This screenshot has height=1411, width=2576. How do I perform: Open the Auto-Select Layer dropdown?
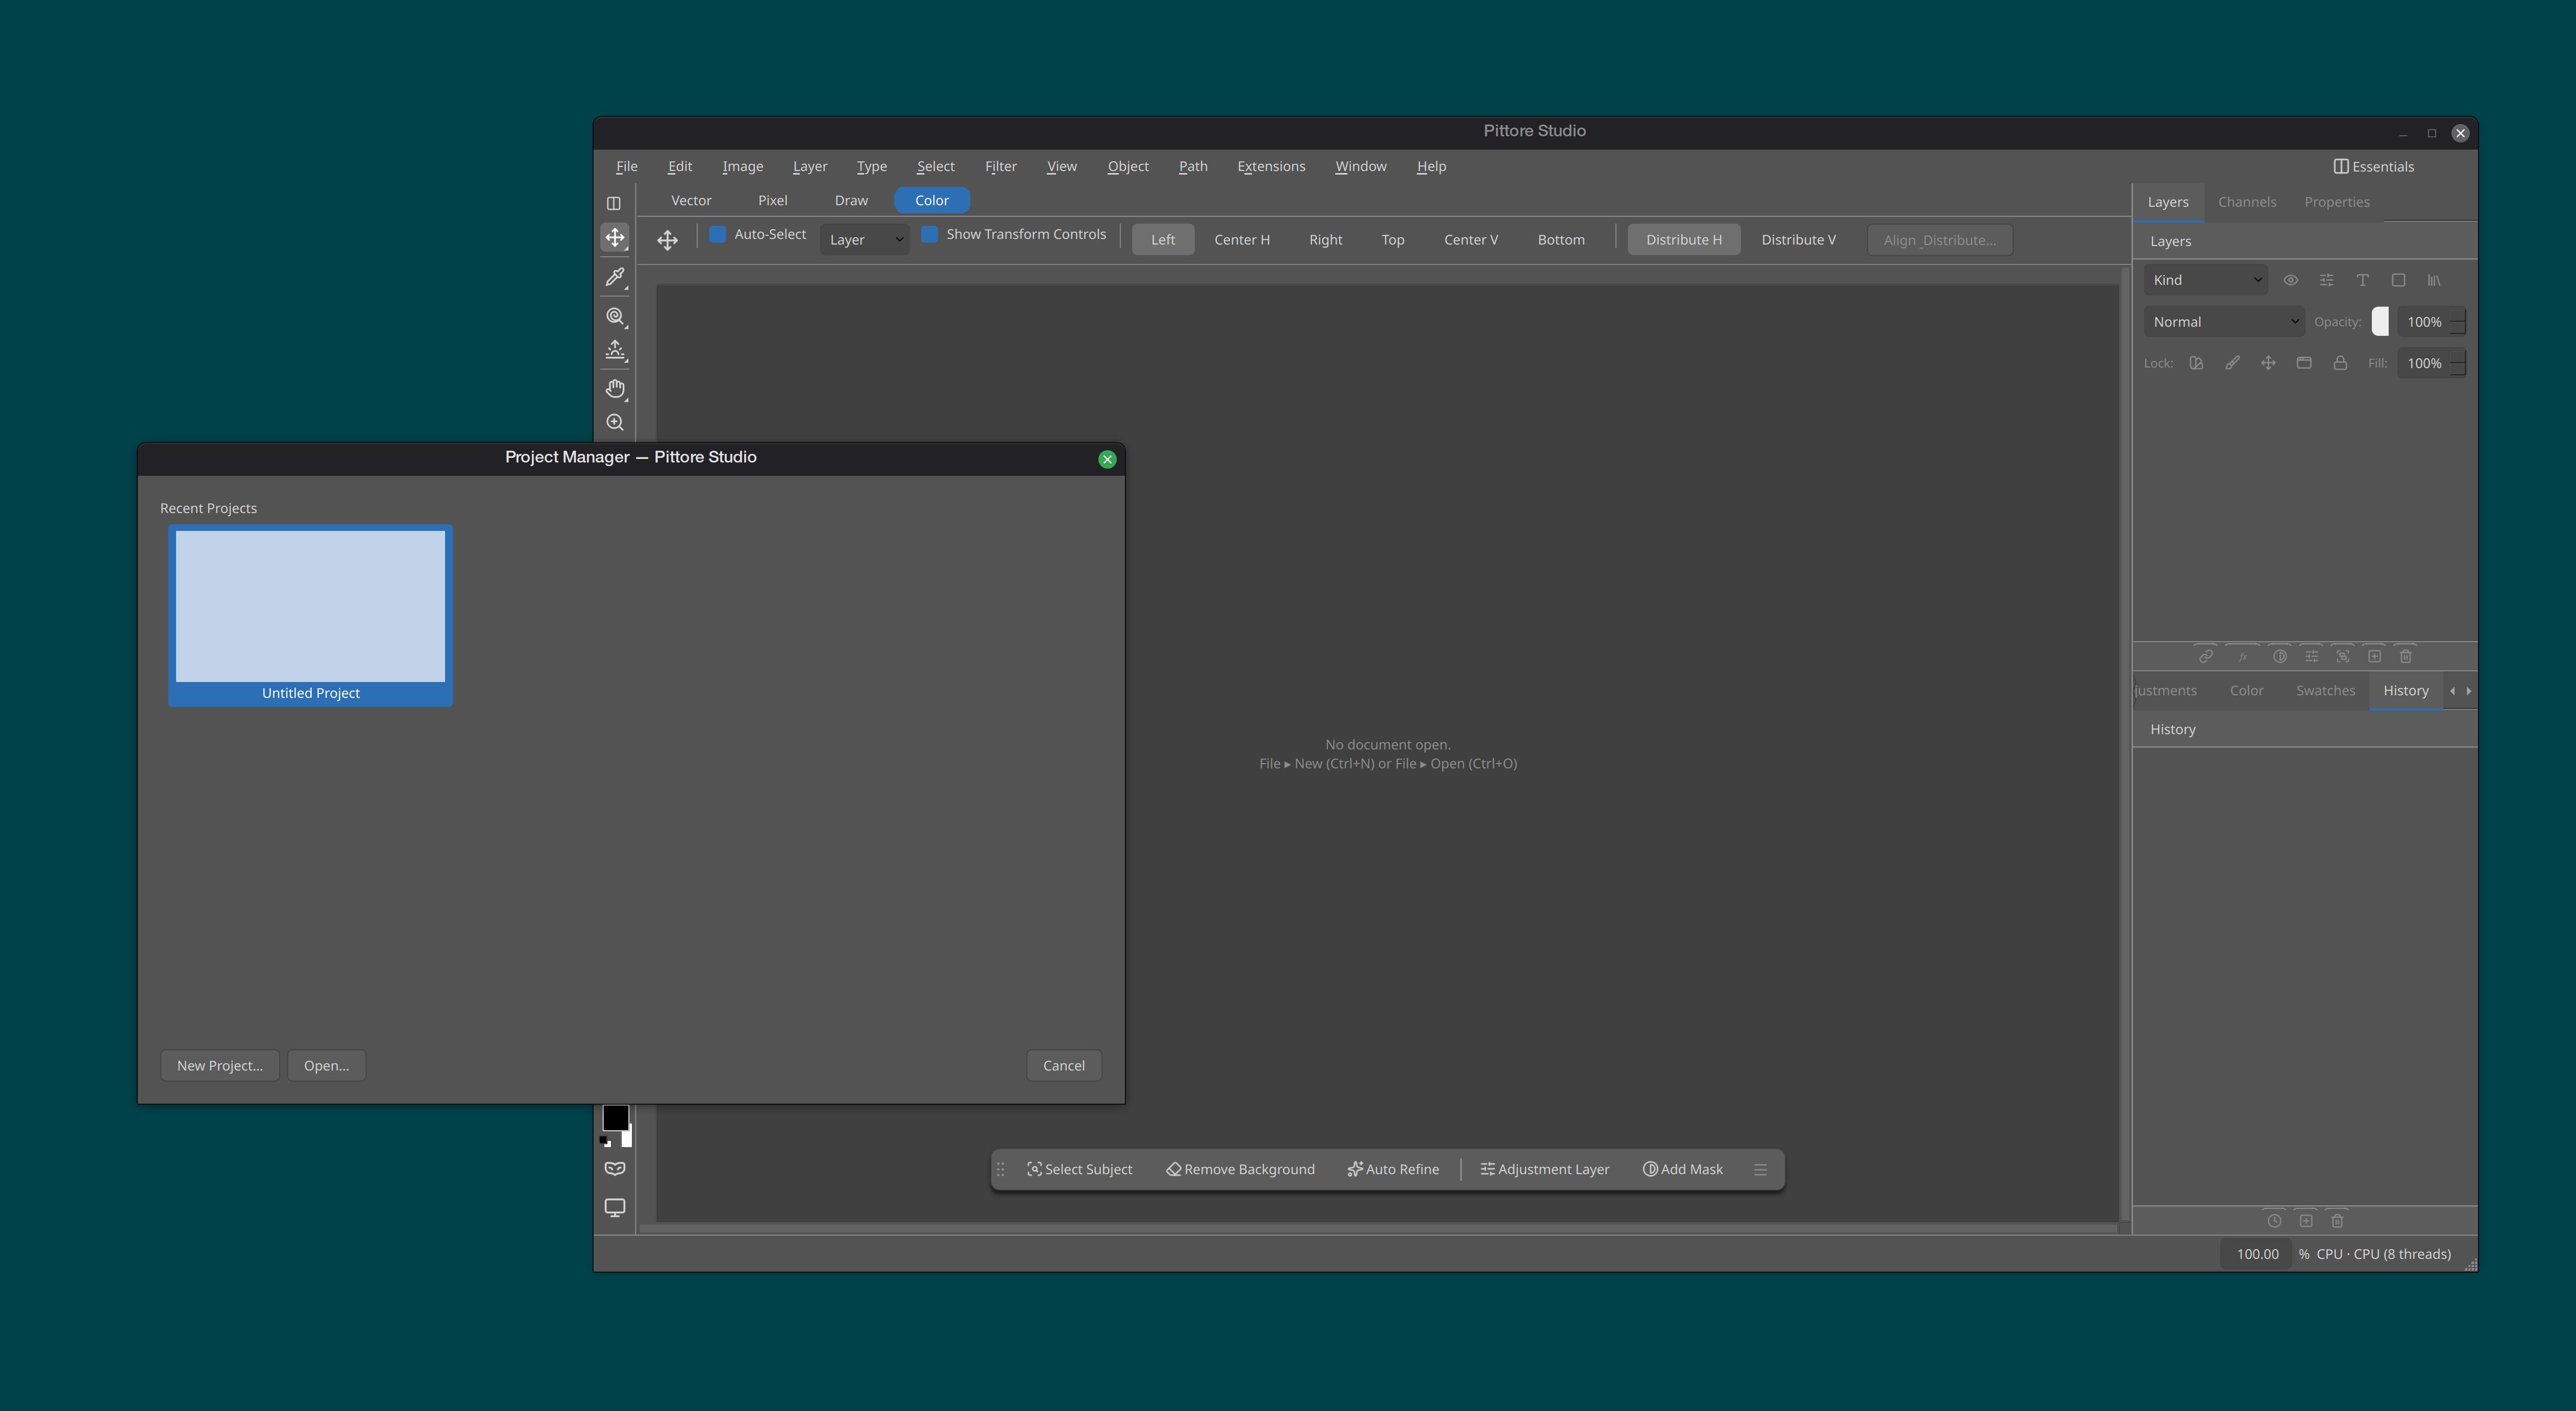point(865,240)
